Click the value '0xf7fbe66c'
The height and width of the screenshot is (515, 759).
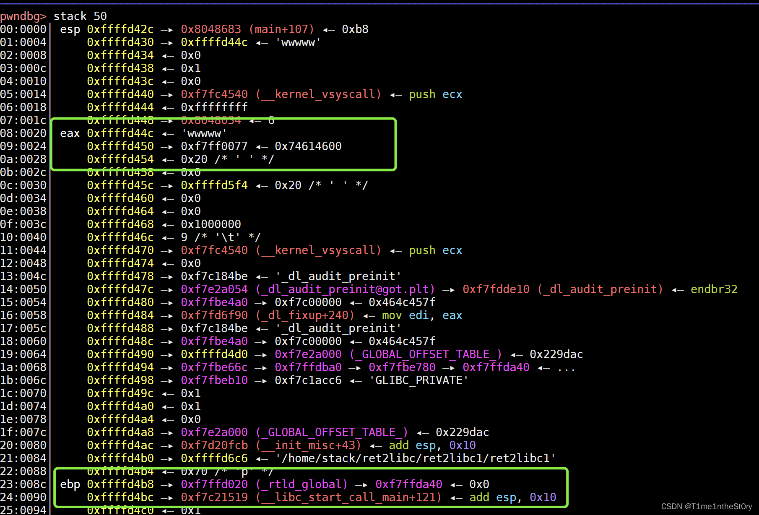214,367
